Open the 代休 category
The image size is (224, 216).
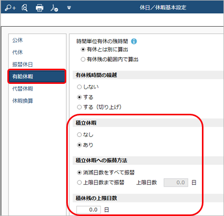(x=17, y=52)
